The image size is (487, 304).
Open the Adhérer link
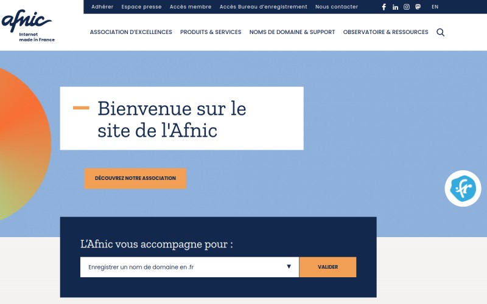[x=102, y=7]
